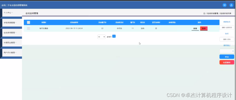Click the 有汽车要卖 title cell
The width and height of the screenshot is (236, 100).
(44, 28)
